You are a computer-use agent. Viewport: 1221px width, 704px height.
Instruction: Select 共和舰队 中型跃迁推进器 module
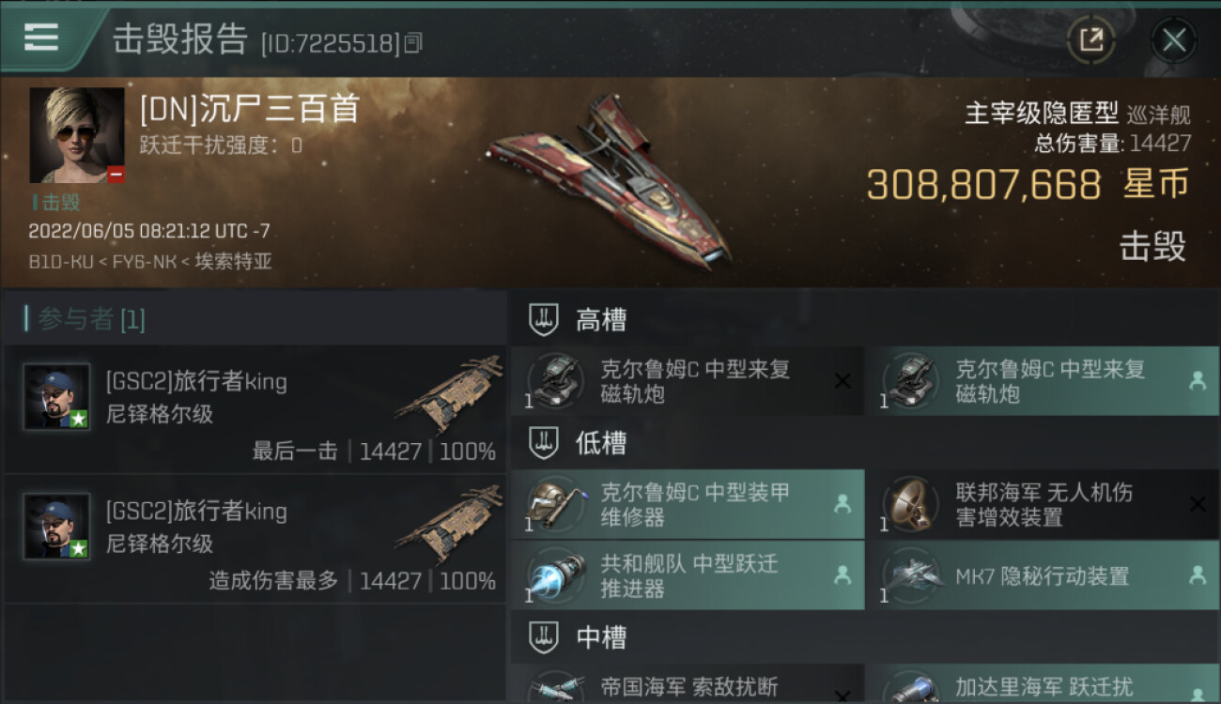pos(687,576)
